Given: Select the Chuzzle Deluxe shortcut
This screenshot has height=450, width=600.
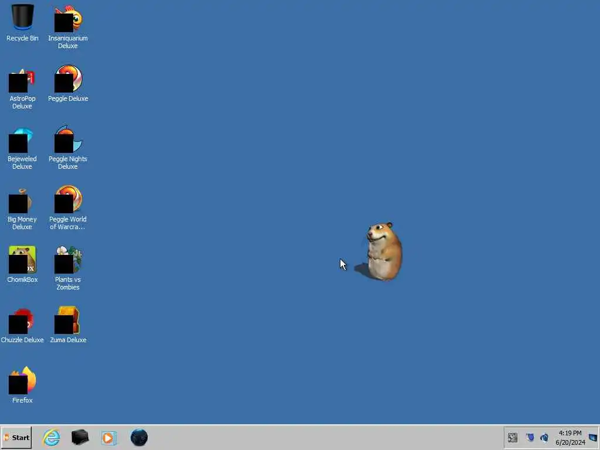Looking at the screenshot, I should click(x=22, y=325).
